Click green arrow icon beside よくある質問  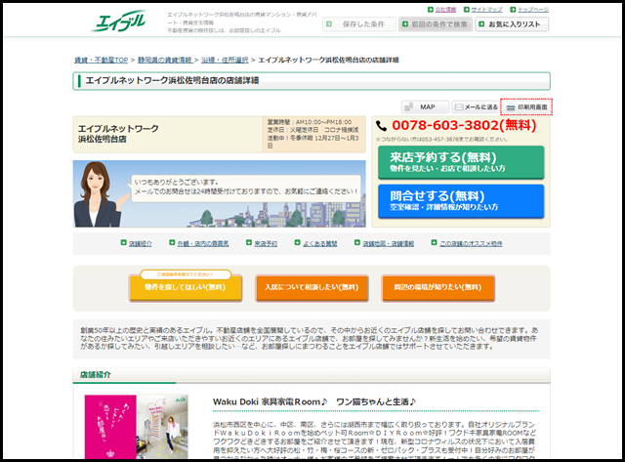pyautogui.click(x=297, y=243)
